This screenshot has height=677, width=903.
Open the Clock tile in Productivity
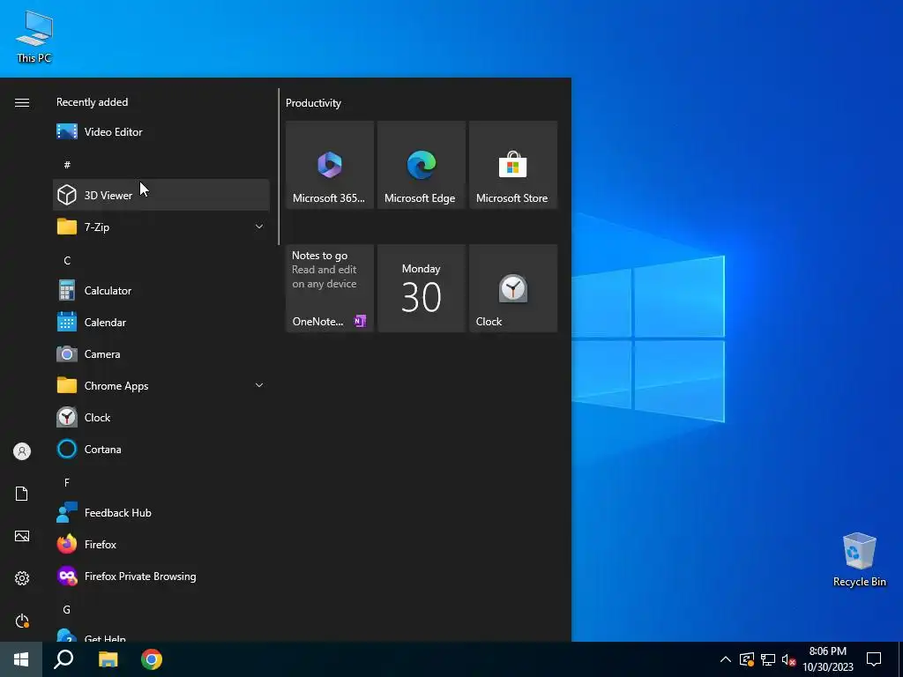(x=513, y=288)
